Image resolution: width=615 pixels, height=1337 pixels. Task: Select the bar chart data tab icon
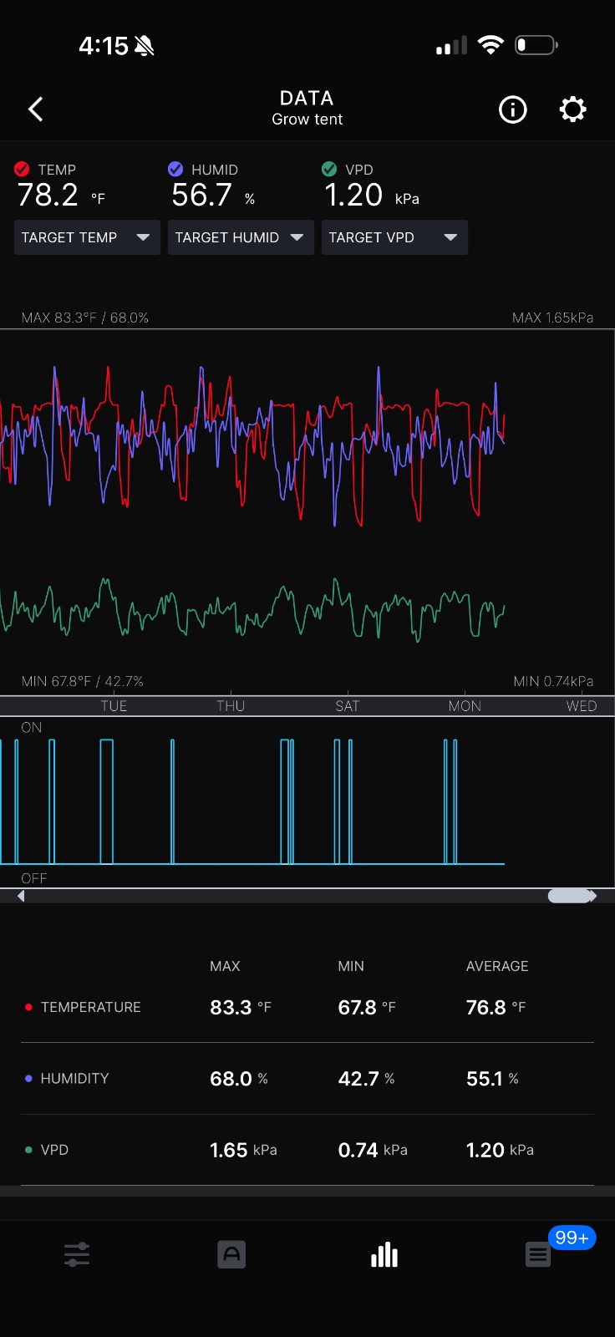click(x=384, y=1254)
